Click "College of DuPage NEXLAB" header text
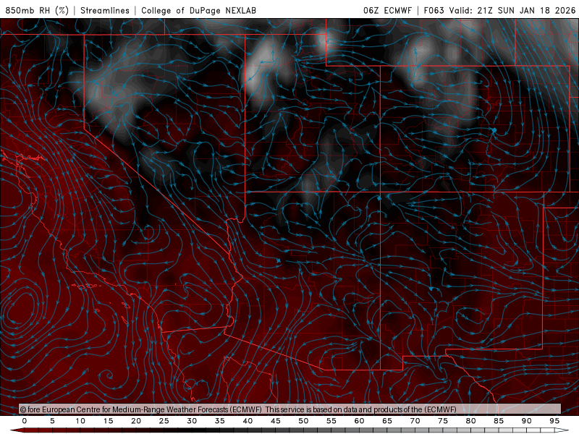The height and width of the screenshot is (434, 579). pyautogui.click(x=198, y=10)
